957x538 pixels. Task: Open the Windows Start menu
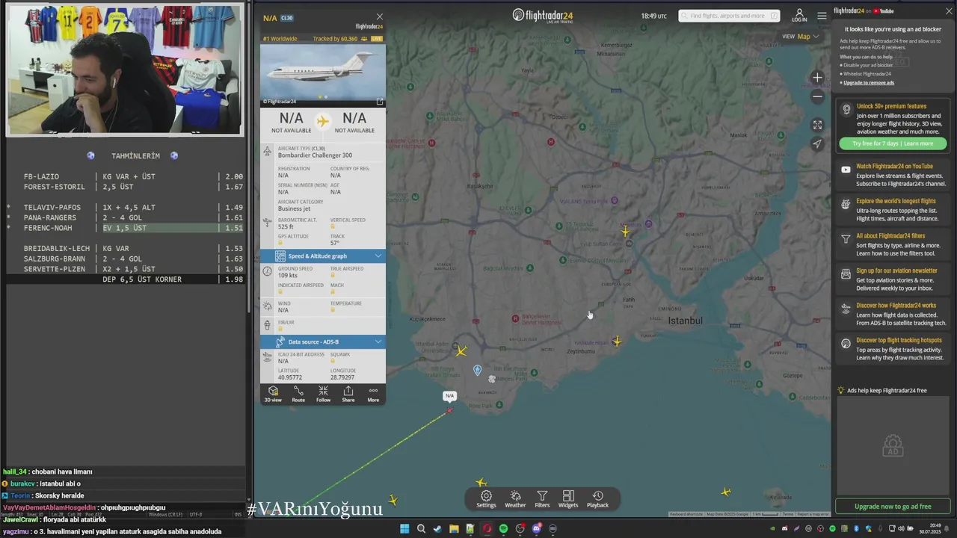click(404, 528)
